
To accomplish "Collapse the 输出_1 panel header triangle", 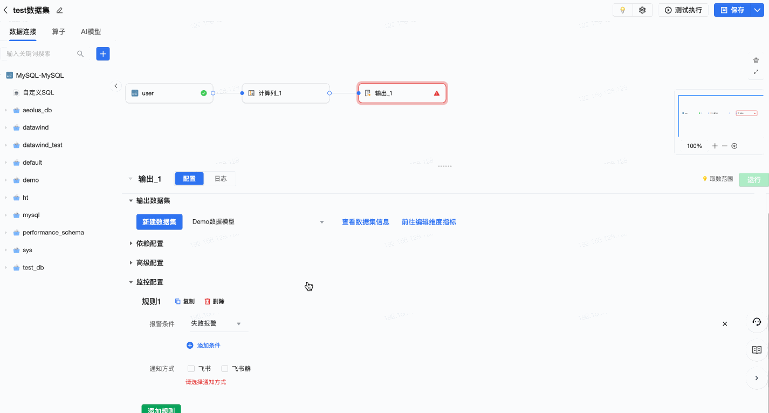I will coord(130,179).
